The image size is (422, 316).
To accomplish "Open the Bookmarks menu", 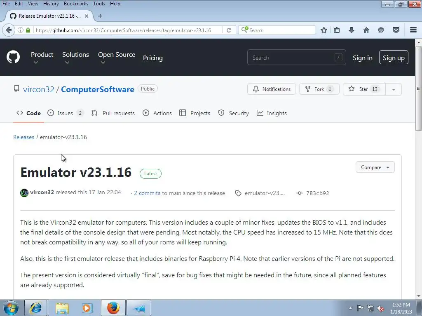I will coord(76,4).
